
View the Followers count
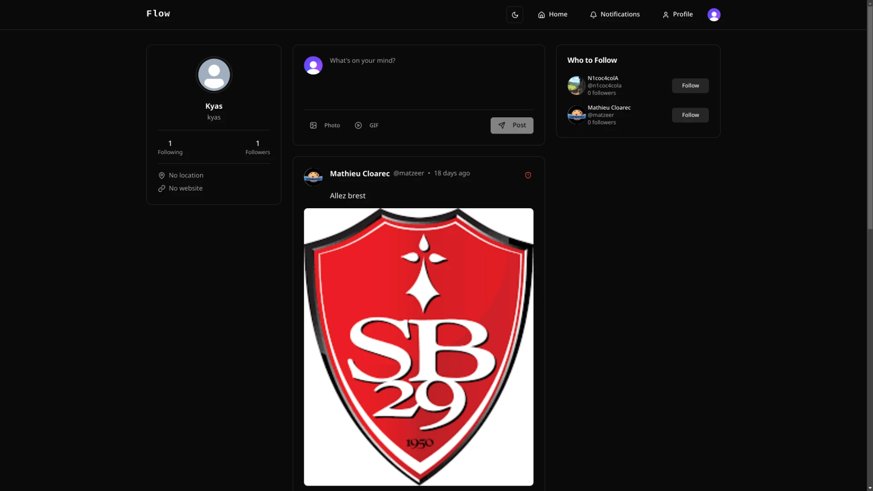pyautogui.click(x=257, y=147)
